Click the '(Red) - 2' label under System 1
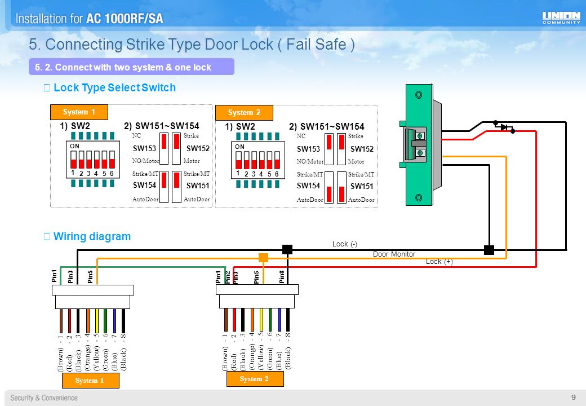This screenshot has width=586, height=406. (x=69, y=353)
